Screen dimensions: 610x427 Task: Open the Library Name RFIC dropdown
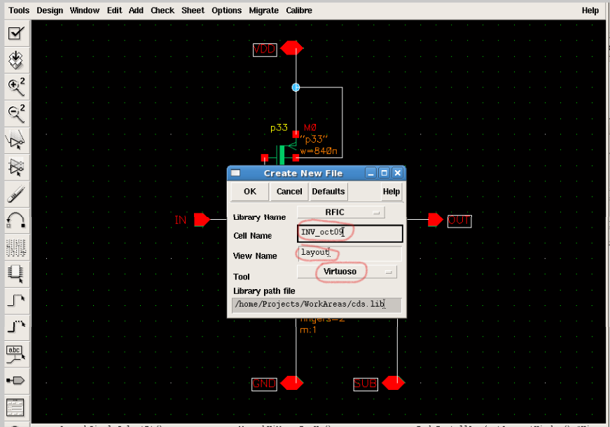341,212
